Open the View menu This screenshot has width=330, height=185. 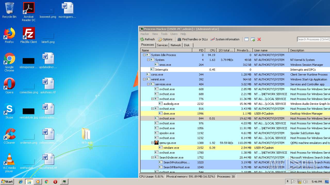[155, 34]
